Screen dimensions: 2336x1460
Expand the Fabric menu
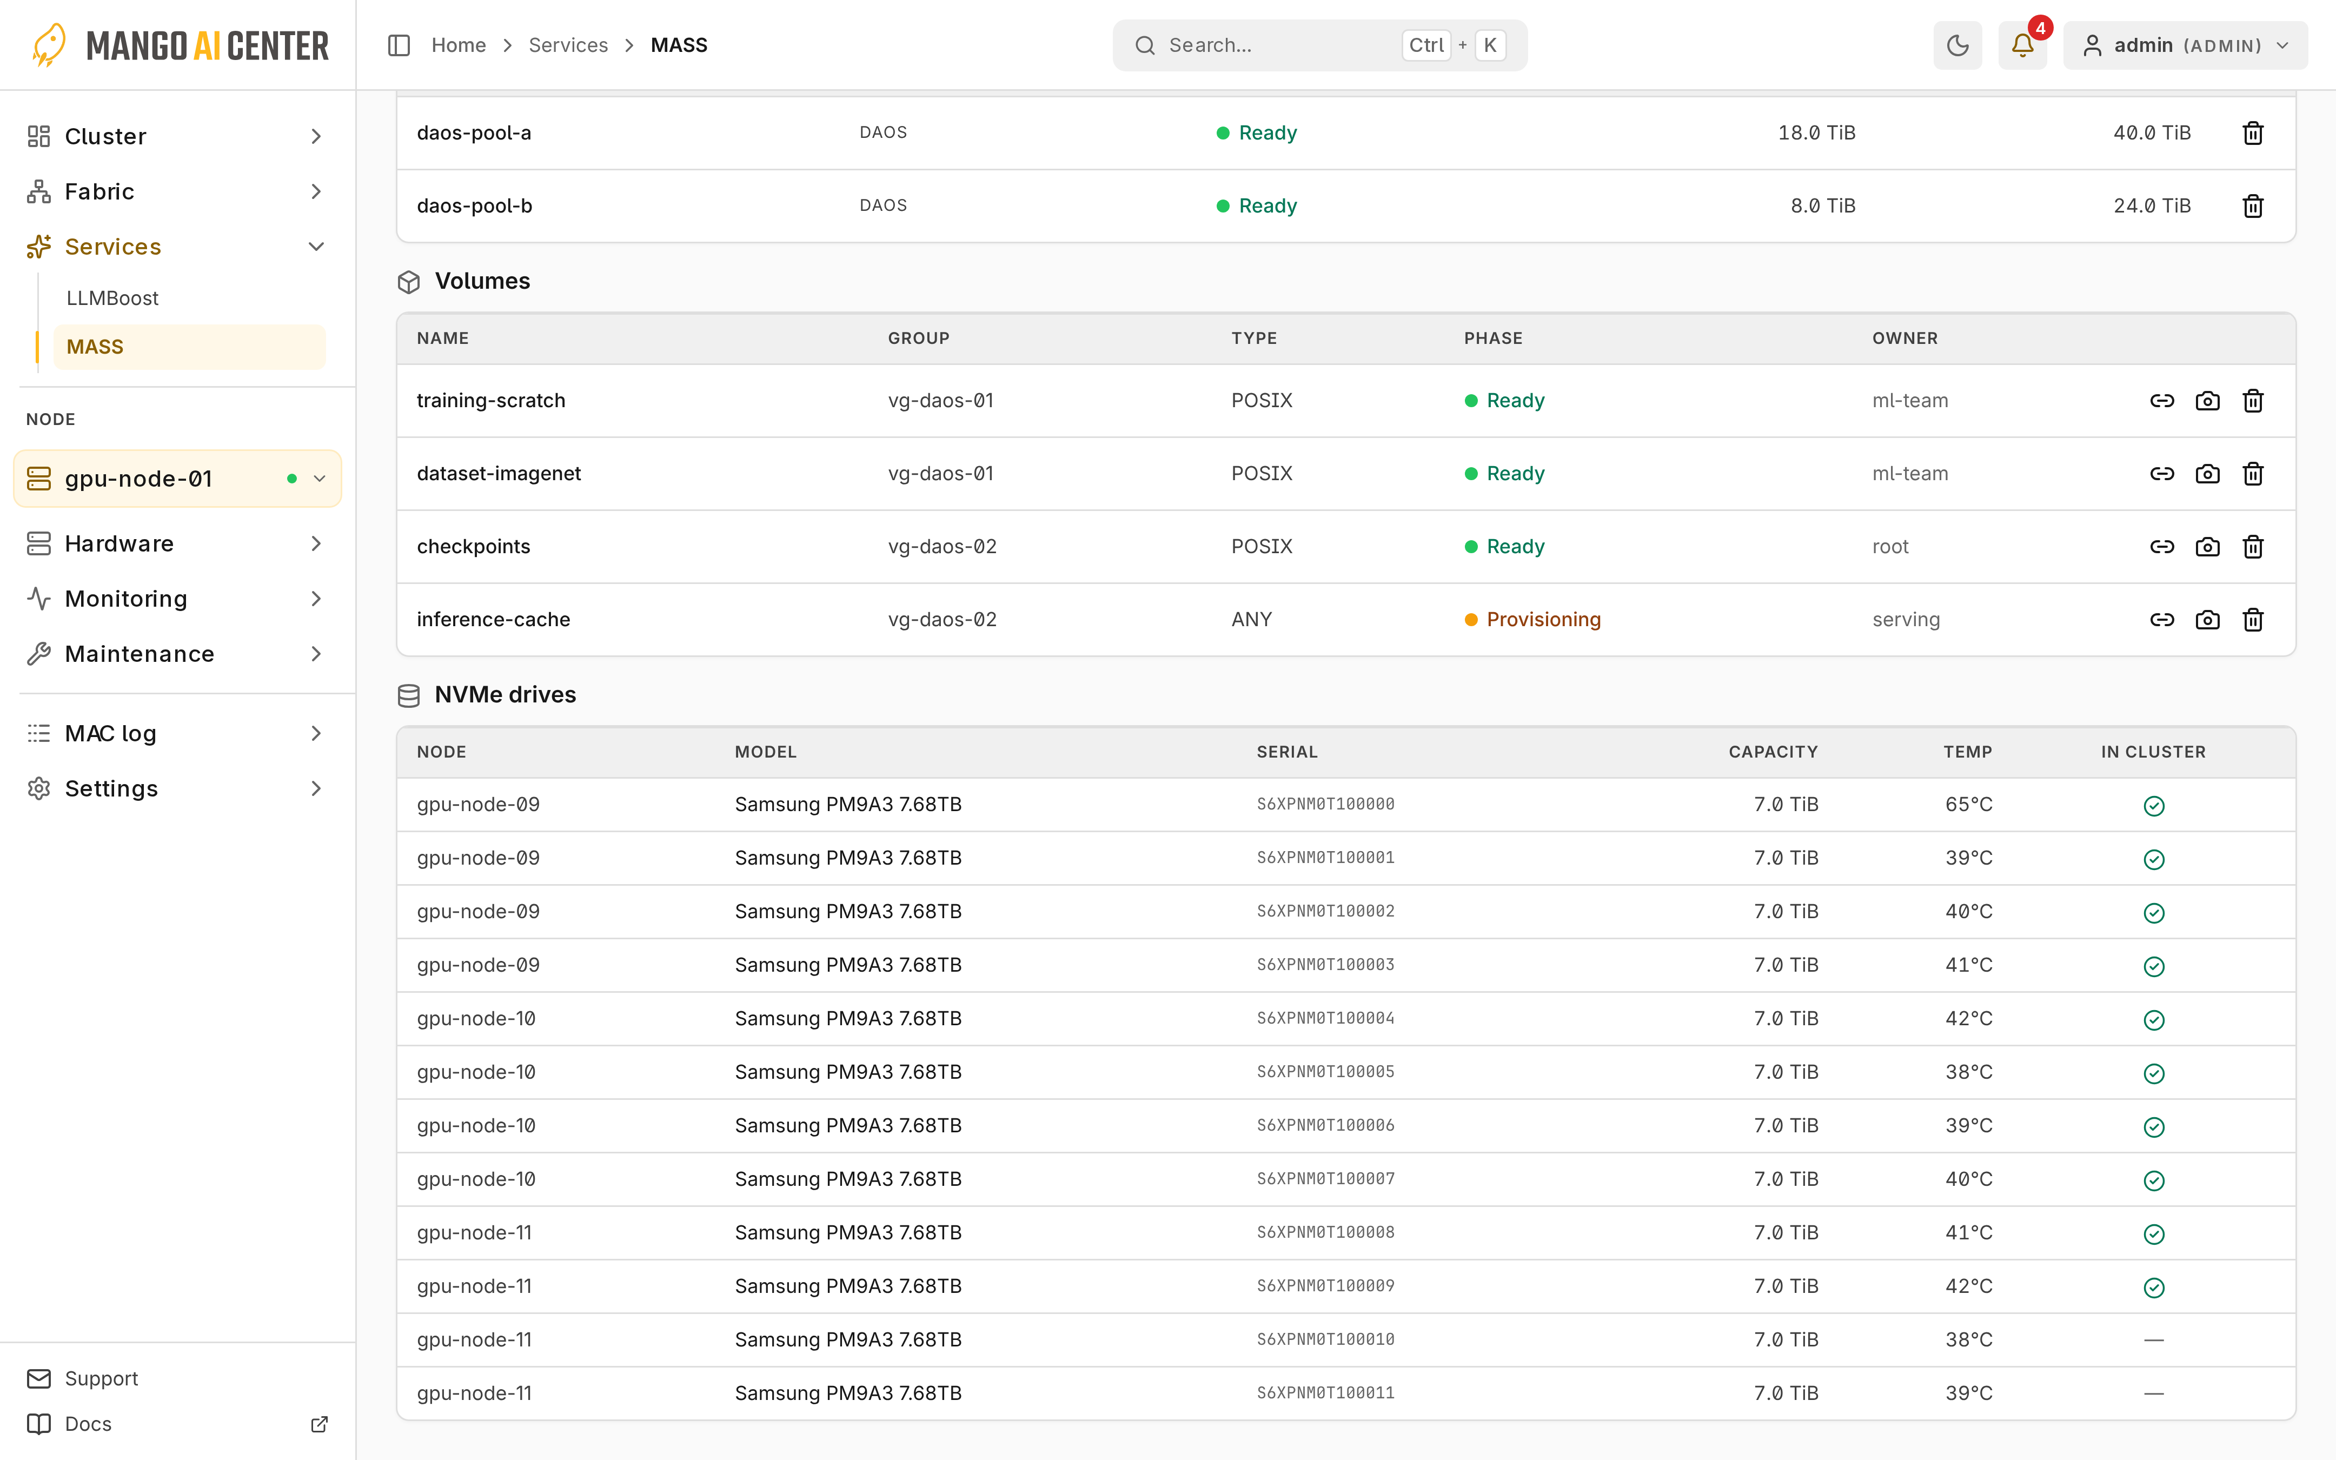(x=177, y=191)
